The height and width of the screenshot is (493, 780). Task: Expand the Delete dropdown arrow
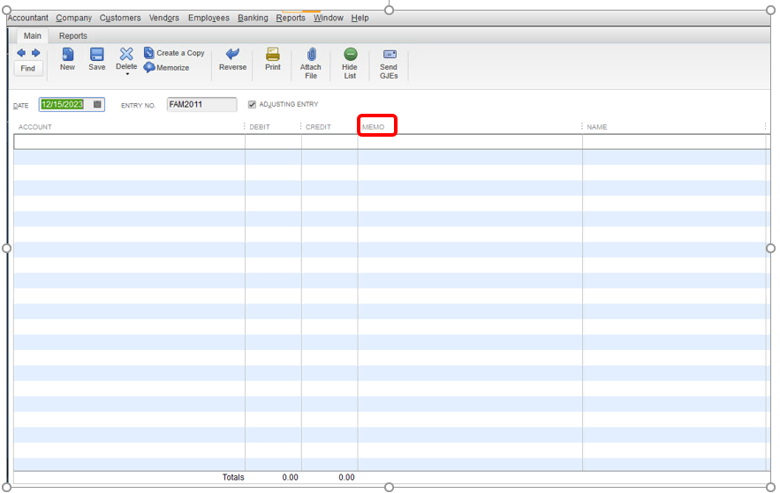[x=127, y=74]
